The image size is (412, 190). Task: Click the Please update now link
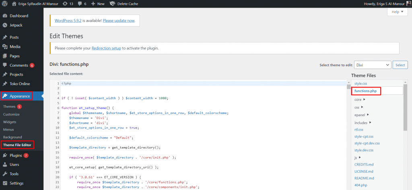pyautogui.click(x=119, y=20)
